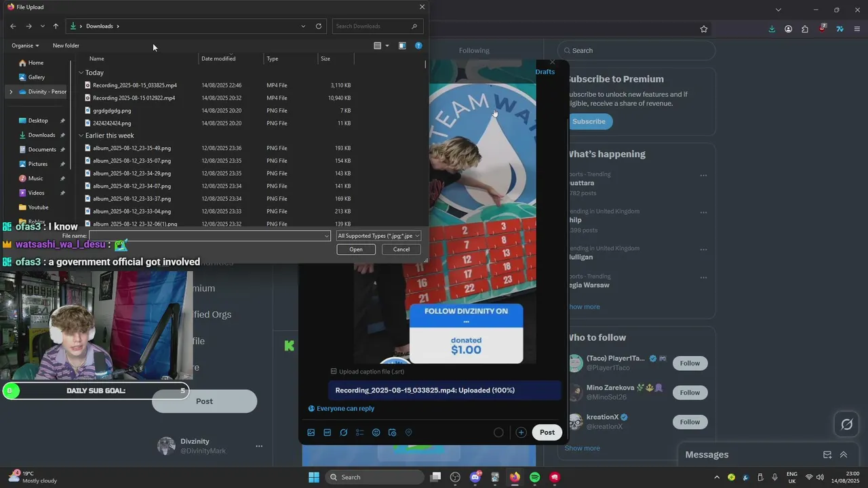Screen dimensions: 868x488
Task: Go up one folder level
Action: pyautogui.click(x=56, y=26)
